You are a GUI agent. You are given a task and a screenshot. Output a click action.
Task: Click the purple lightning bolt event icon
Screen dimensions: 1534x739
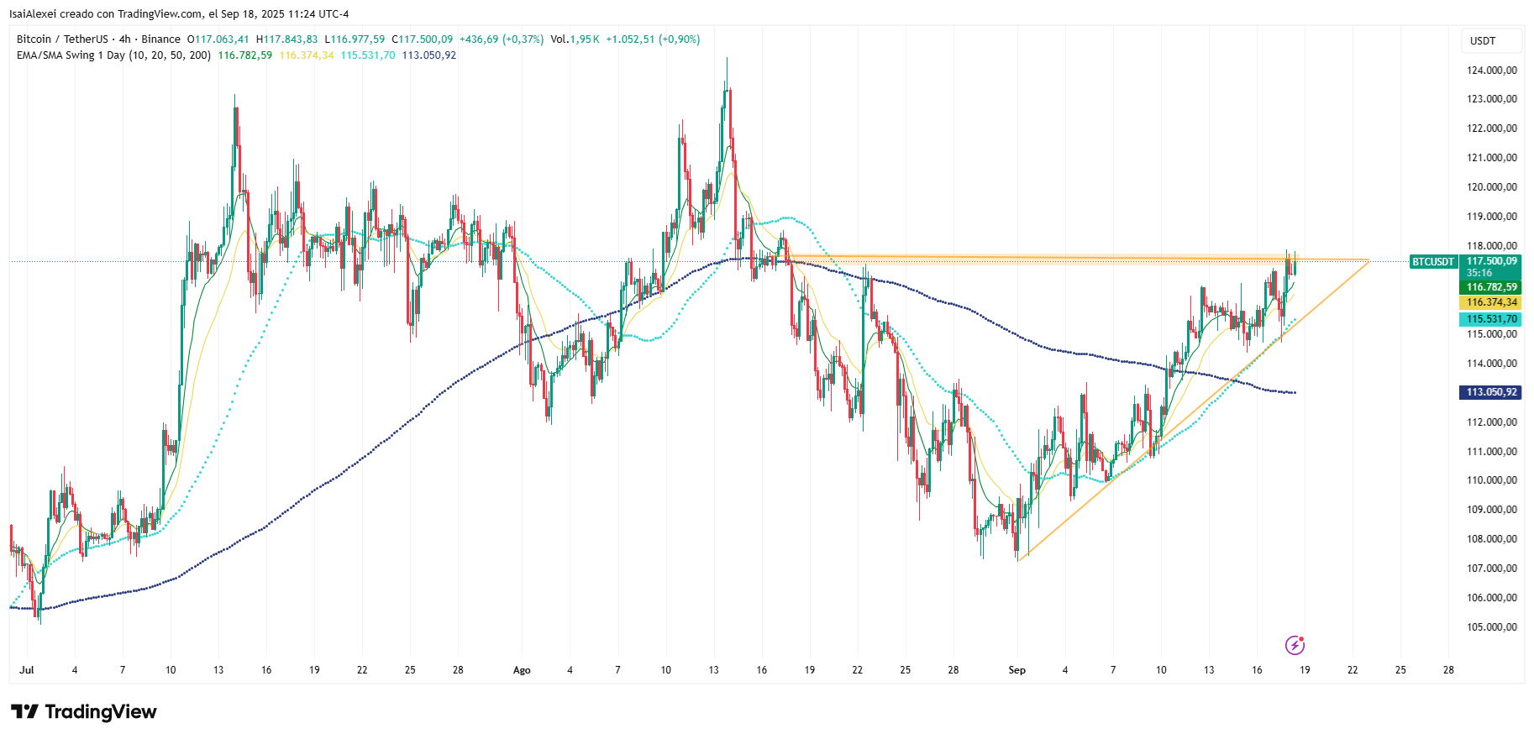click(x=1295, y=645)
